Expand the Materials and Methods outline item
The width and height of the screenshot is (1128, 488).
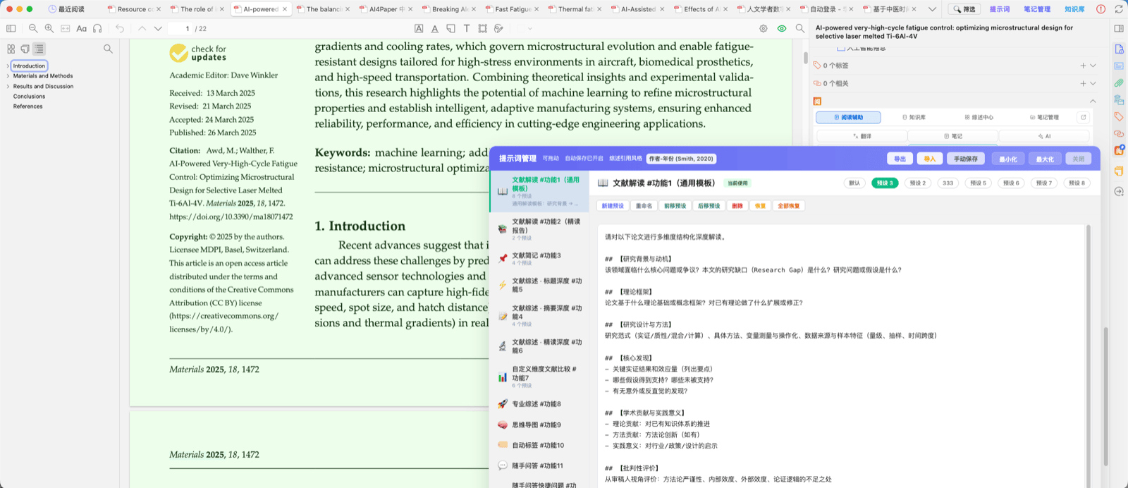pyautogui.click(x=8, y=76)
